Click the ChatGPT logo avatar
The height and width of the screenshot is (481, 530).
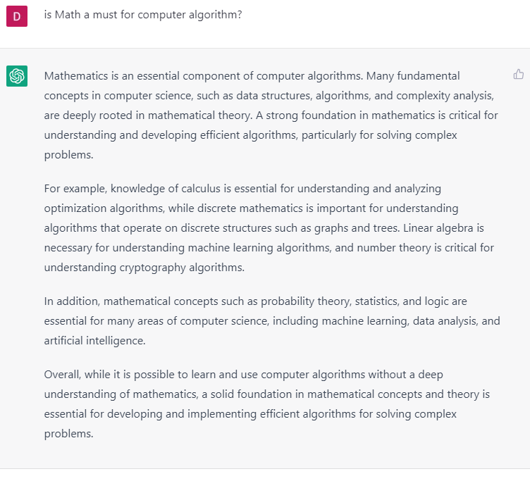pos(17,76)
